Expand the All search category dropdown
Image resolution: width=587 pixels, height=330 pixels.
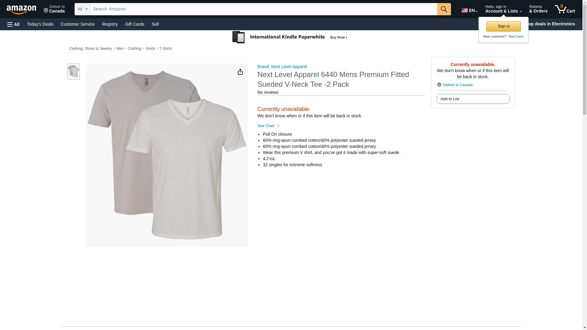(82, 9)
